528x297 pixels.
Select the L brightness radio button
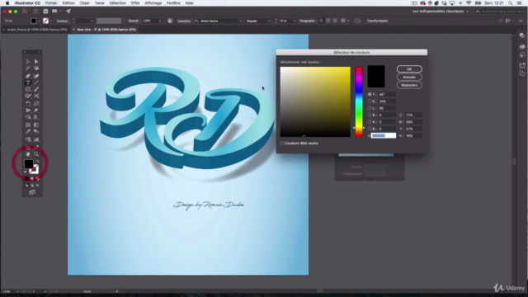(x=370, y=108)
